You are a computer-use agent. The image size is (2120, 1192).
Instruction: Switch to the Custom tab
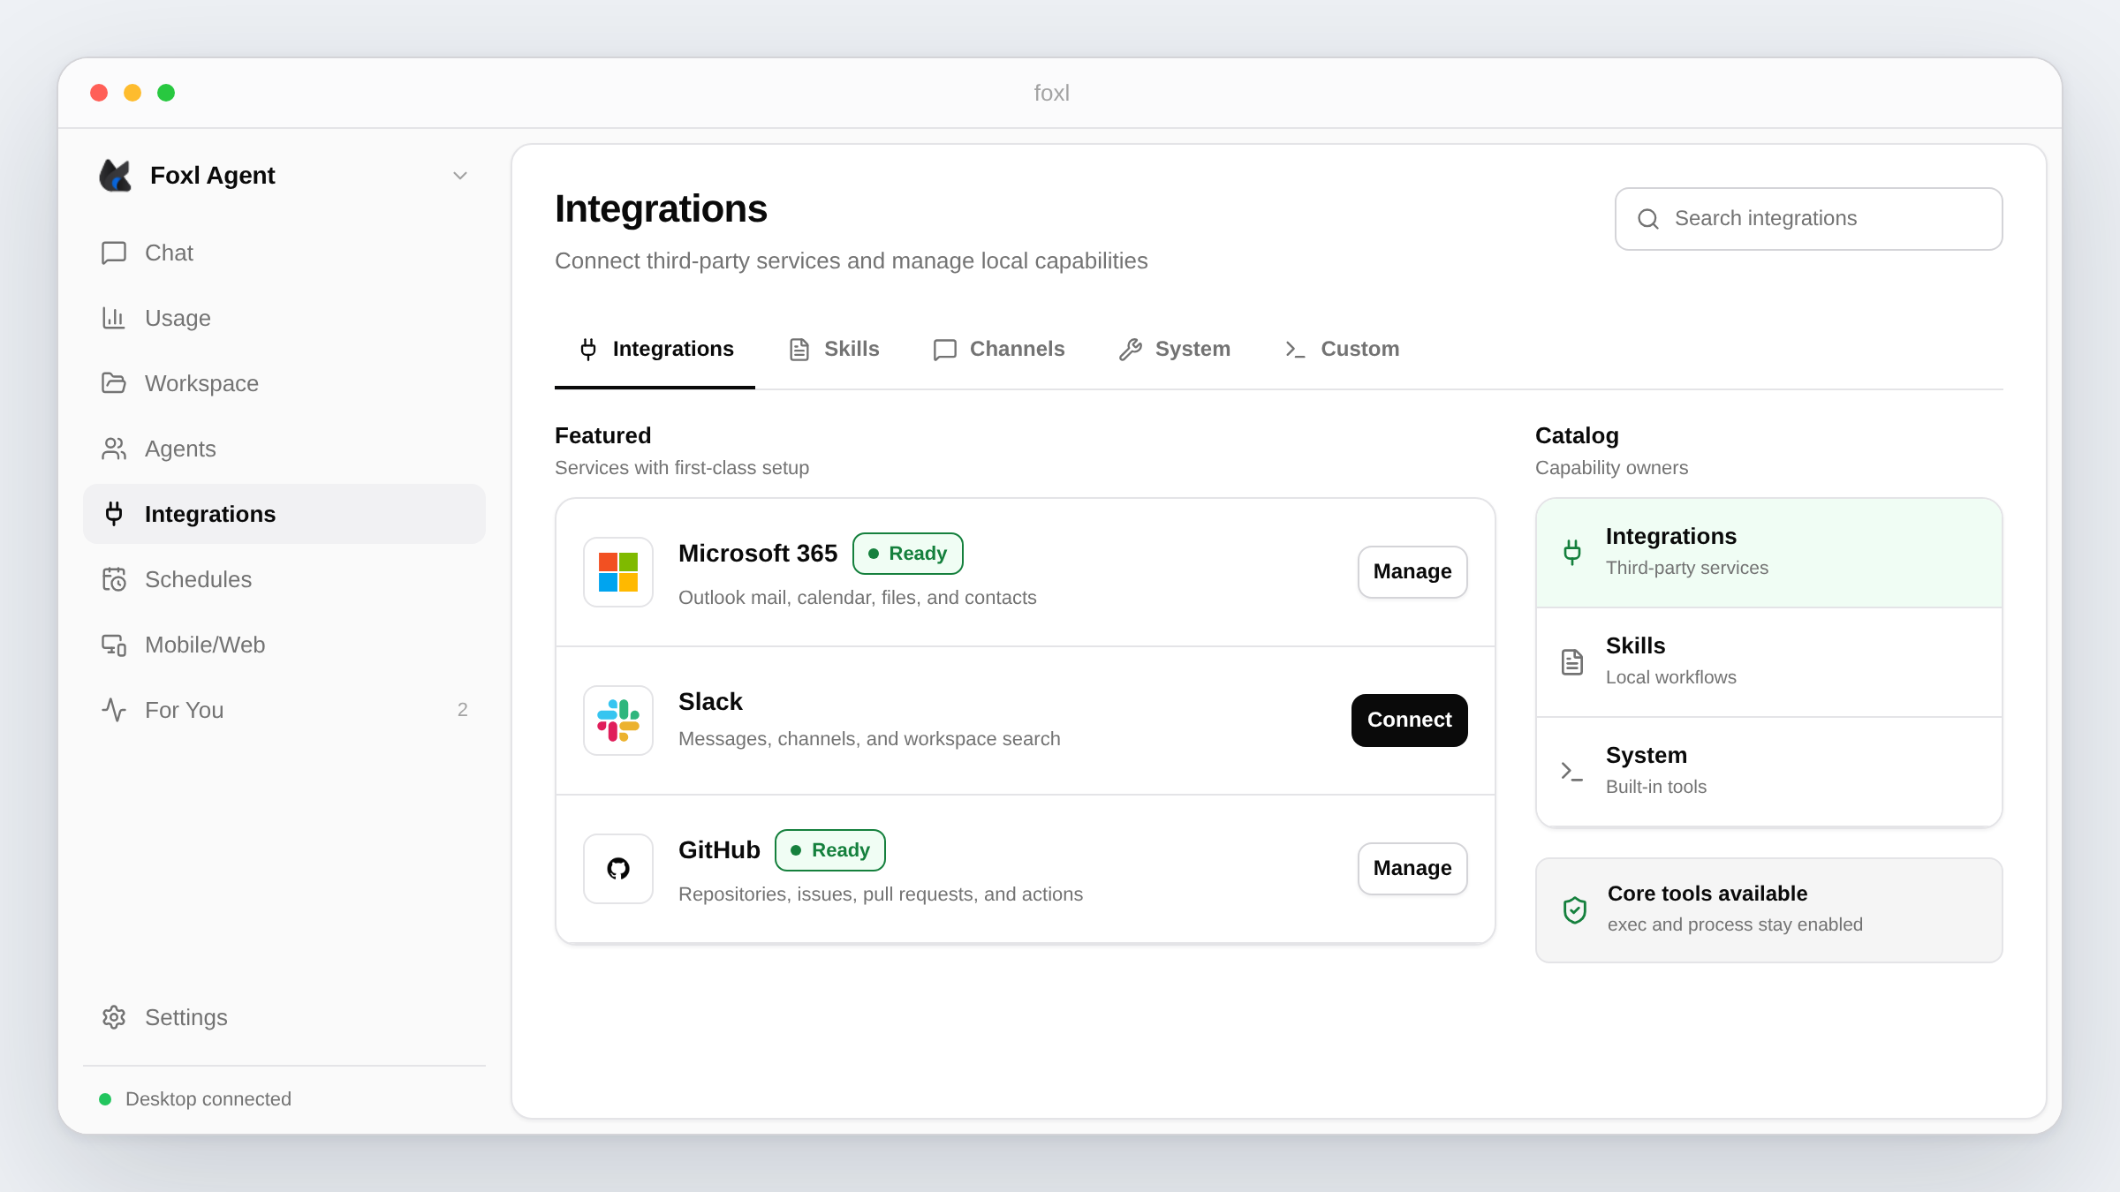click(1341, 349)
